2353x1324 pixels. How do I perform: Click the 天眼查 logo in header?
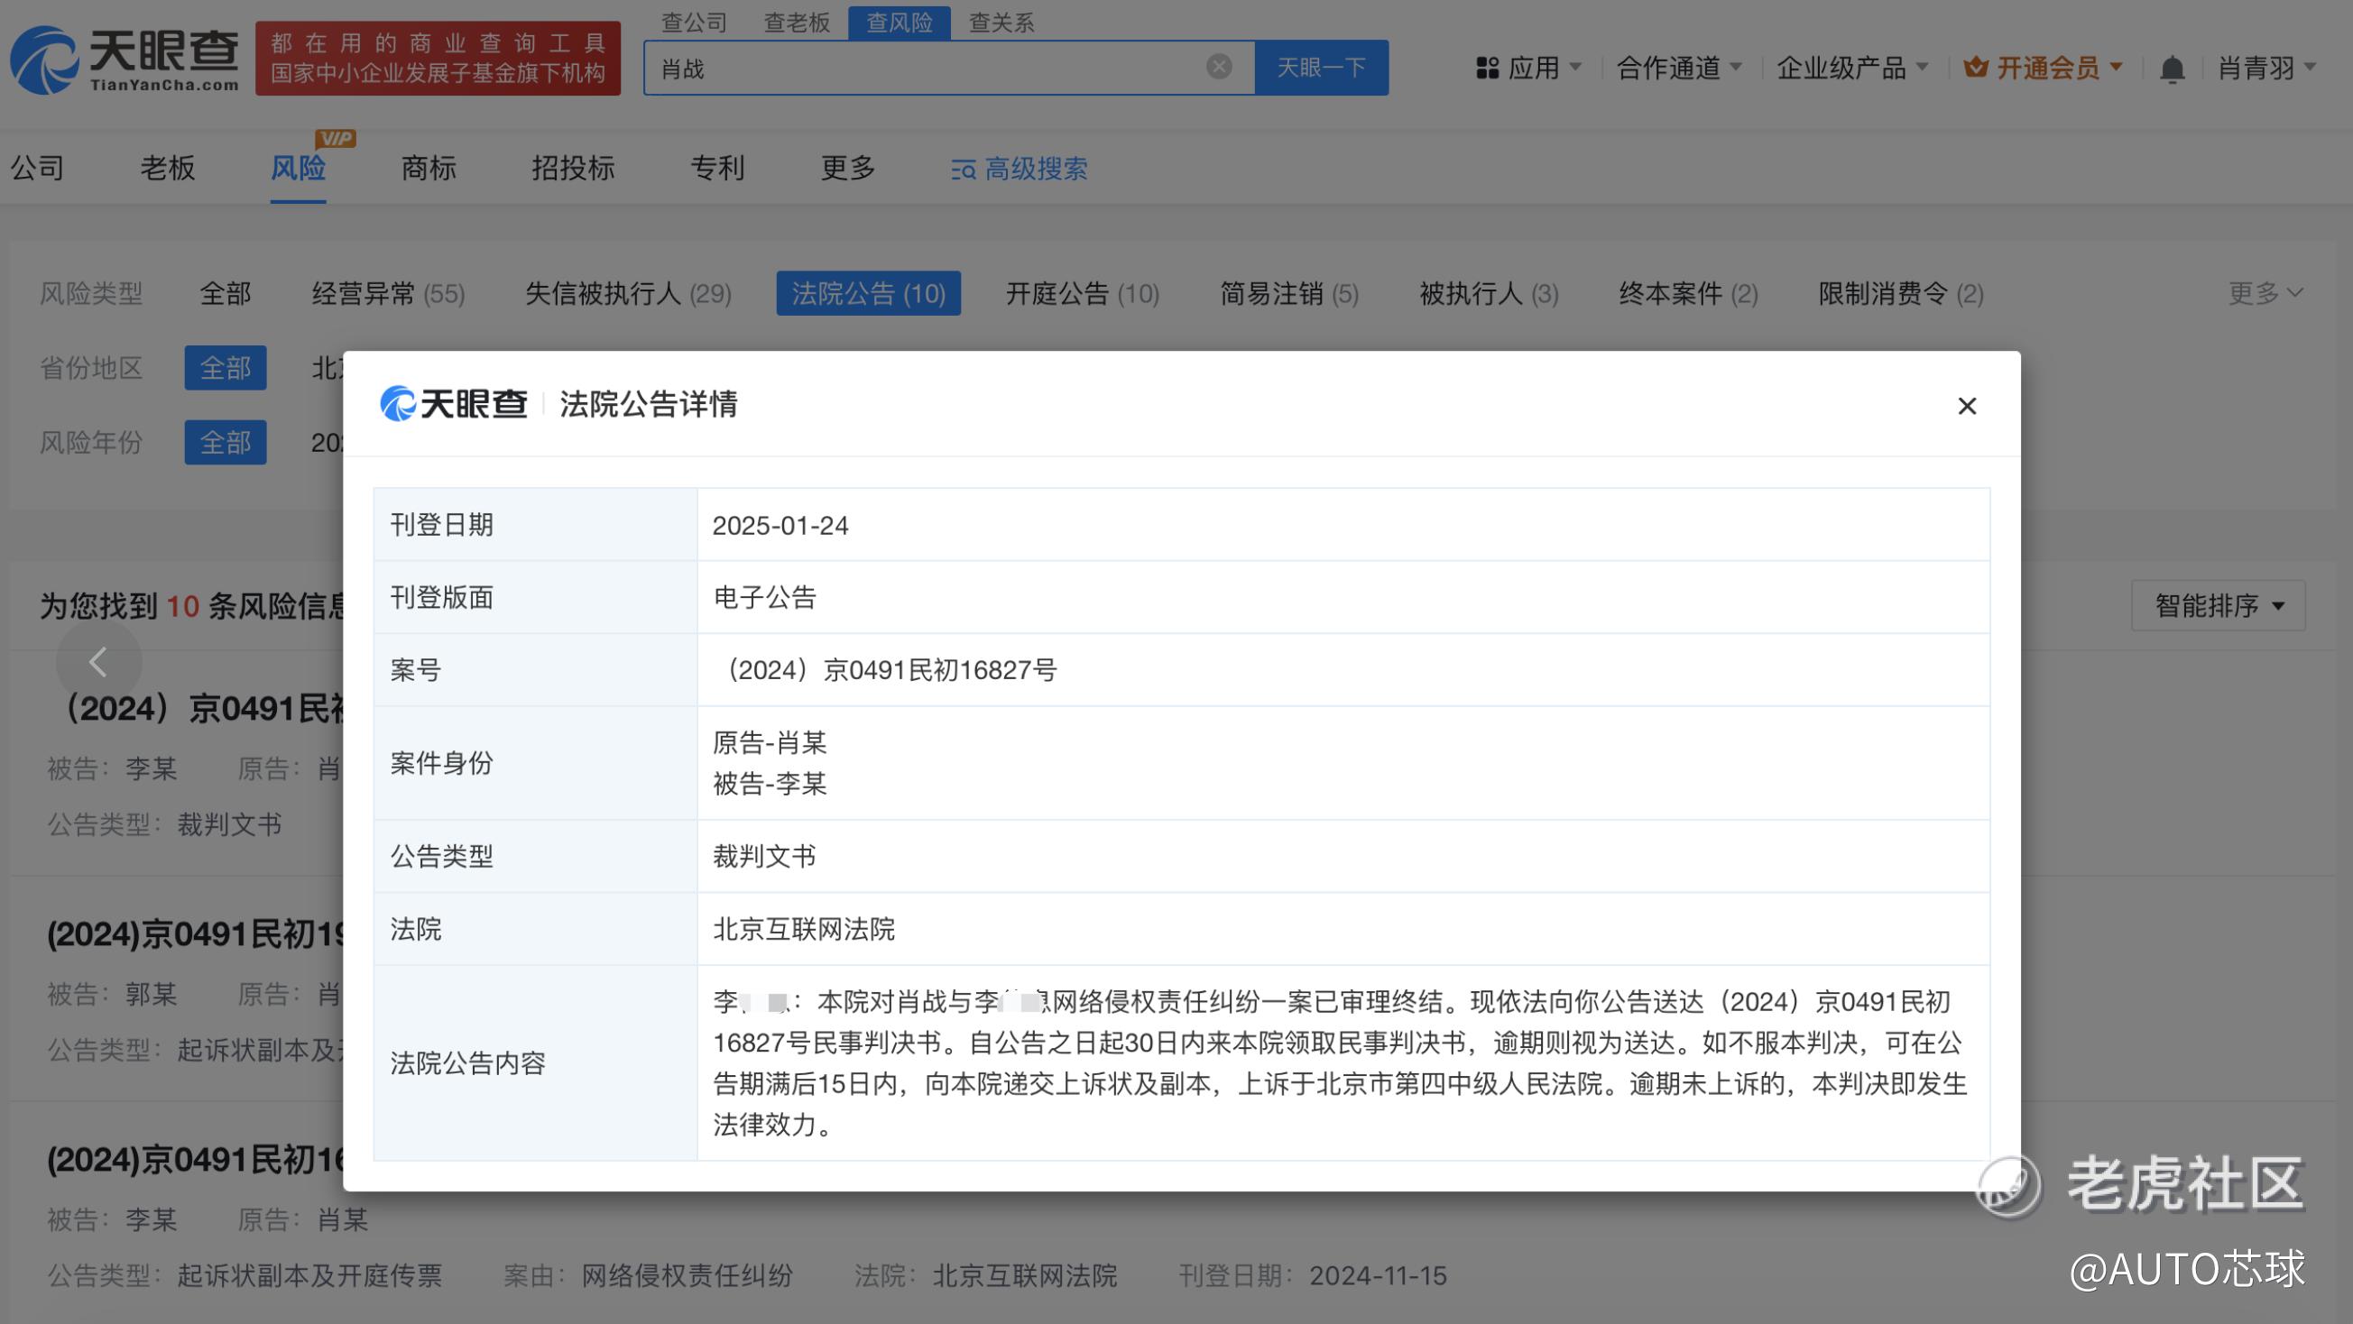[125, 60]
